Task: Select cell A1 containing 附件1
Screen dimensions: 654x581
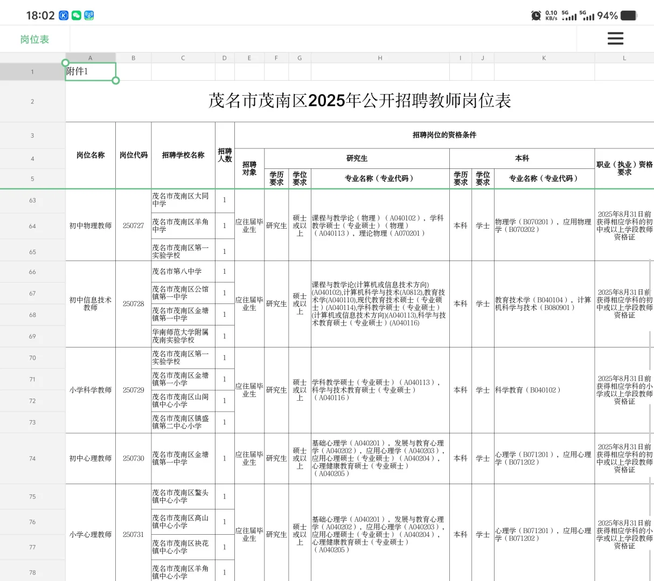Action: (x=91, y=72)
